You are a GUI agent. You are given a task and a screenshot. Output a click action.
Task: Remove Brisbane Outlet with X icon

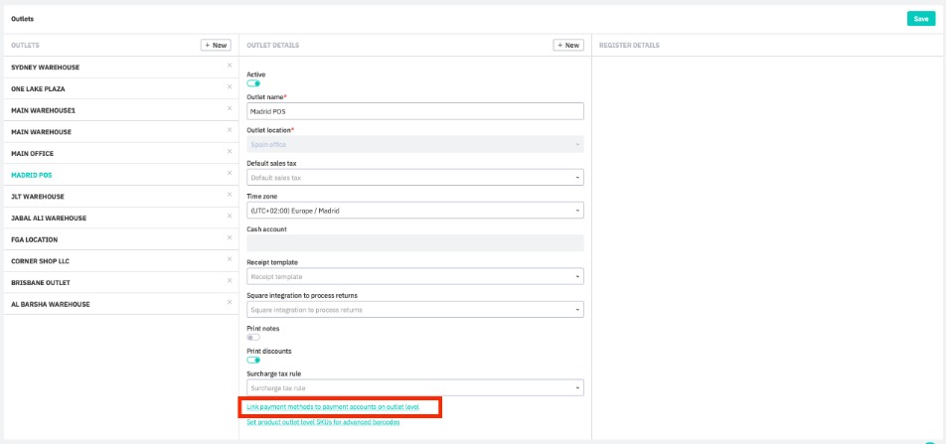(229, 281)
